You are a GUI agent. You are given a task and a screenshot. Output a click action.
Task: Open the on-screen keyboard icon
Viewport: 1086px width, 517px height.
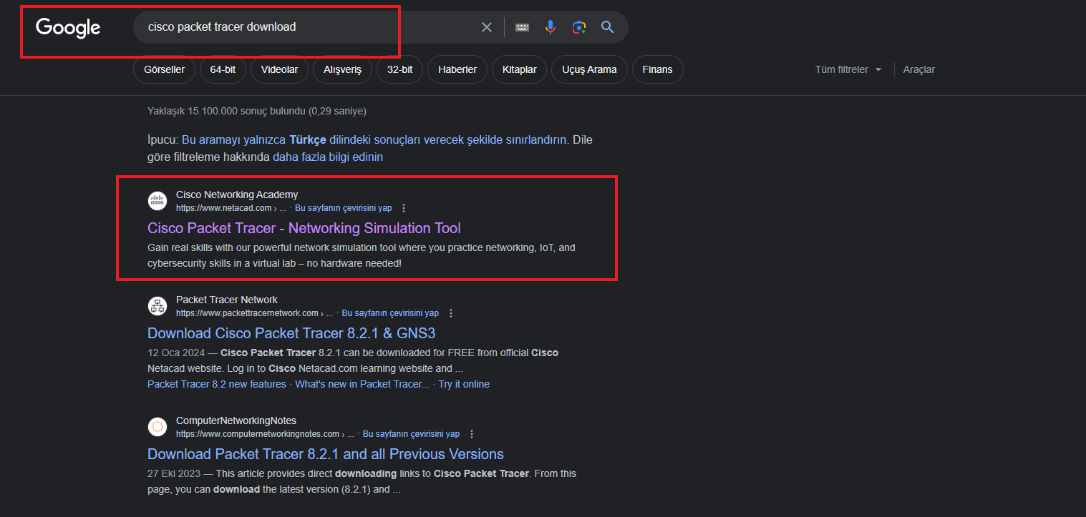pos(523,27)
